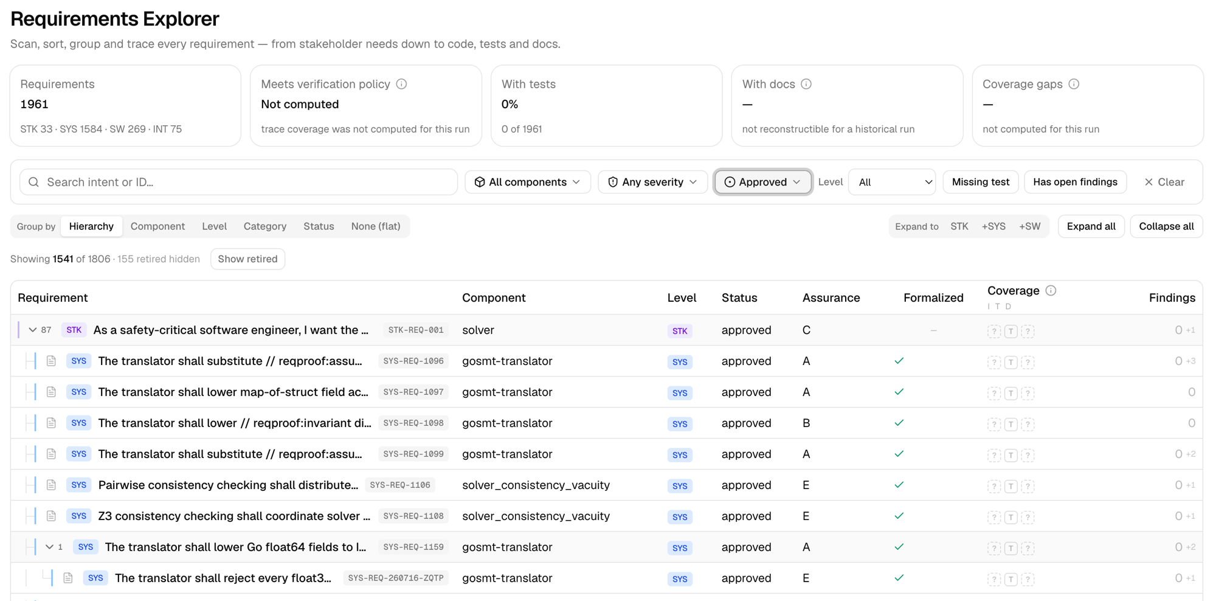Click the circle icon in Approved filter
This screenshot has width=1216, height=601.
click(730, 182)
